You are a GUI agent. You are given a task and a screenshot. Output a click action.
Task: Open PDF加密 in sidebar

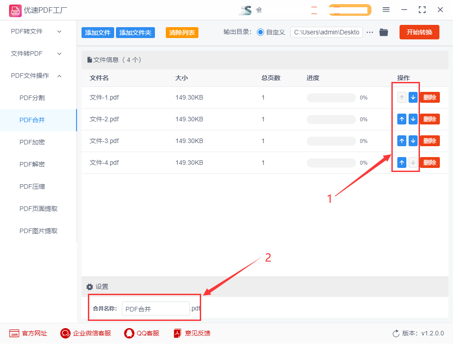pyautogui.click(x=32, y=142)
